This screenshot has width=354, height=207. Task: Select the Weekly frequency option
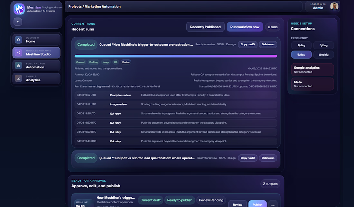323,55
